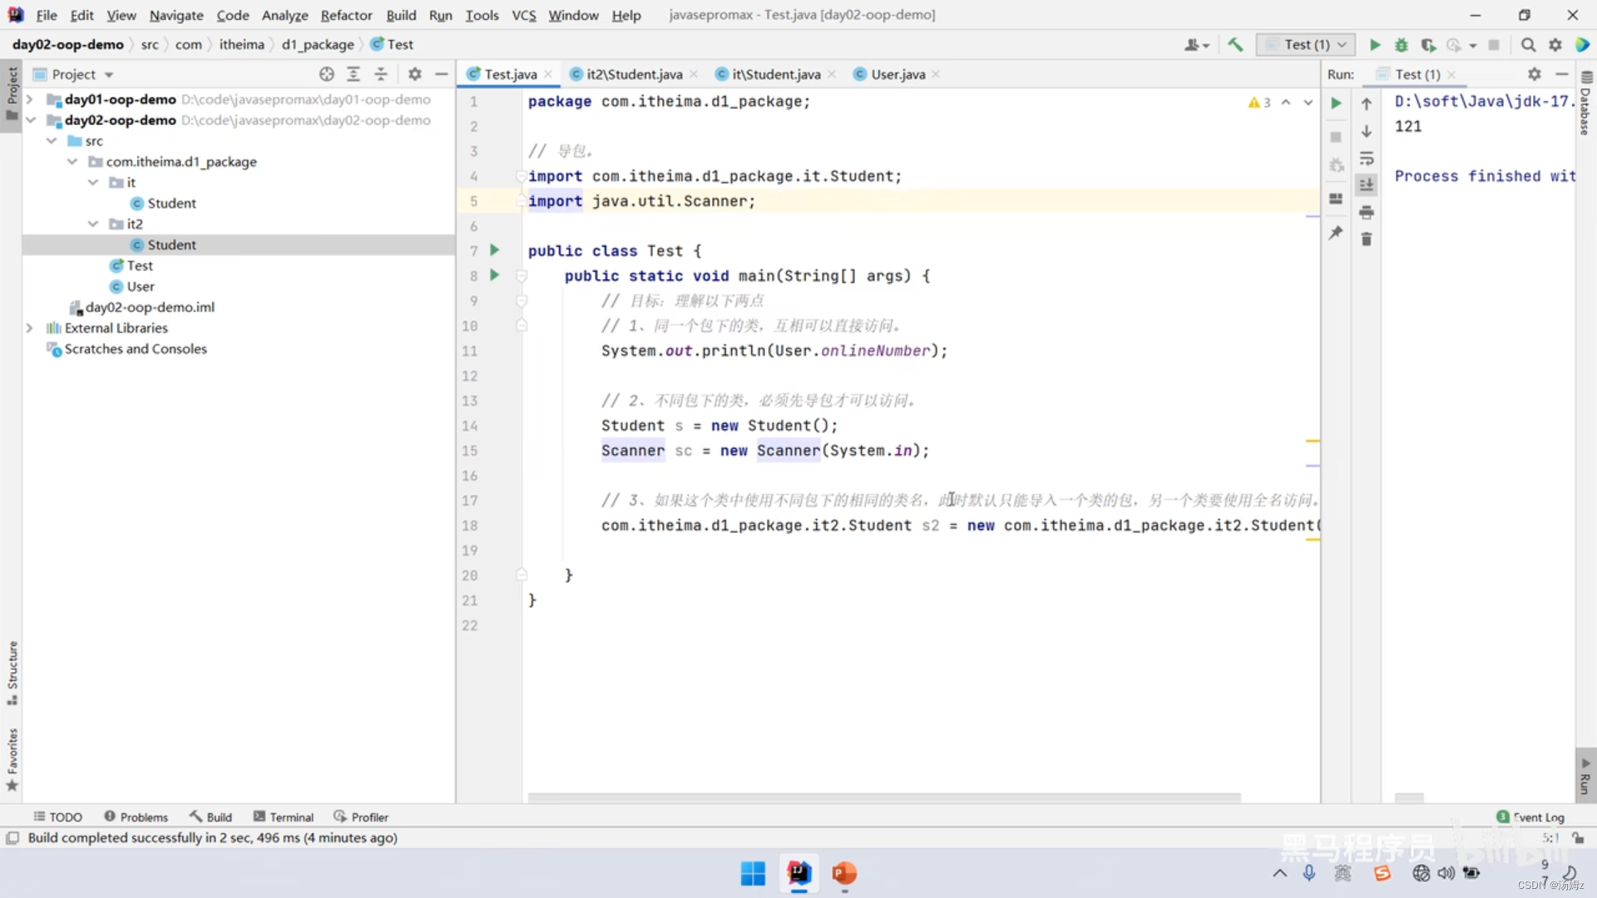Open the Refactor menu

point(346,15)
